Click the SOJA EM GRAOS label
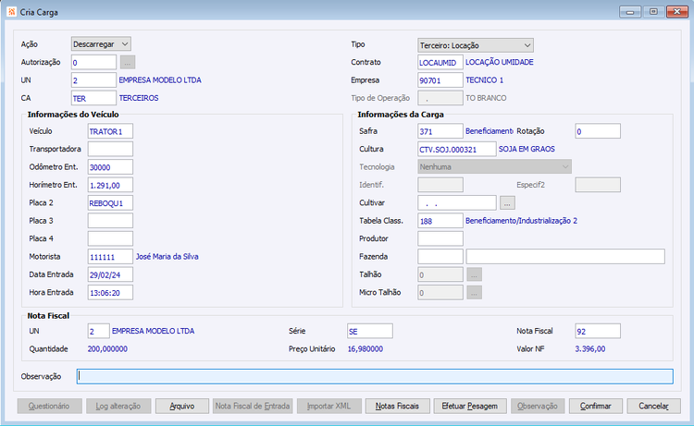Image resolution: width=694 pixels, height=426 pixels. pos(527,150)
